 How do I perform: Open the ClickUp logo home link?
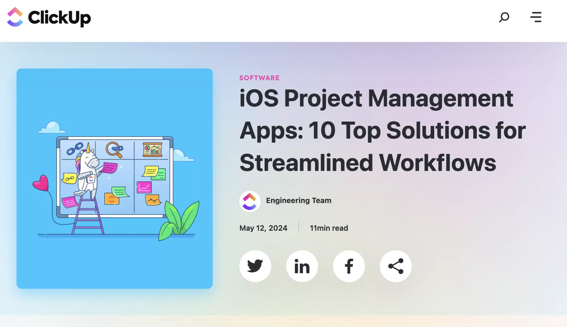pyautogui.click(x=49, y=17)
